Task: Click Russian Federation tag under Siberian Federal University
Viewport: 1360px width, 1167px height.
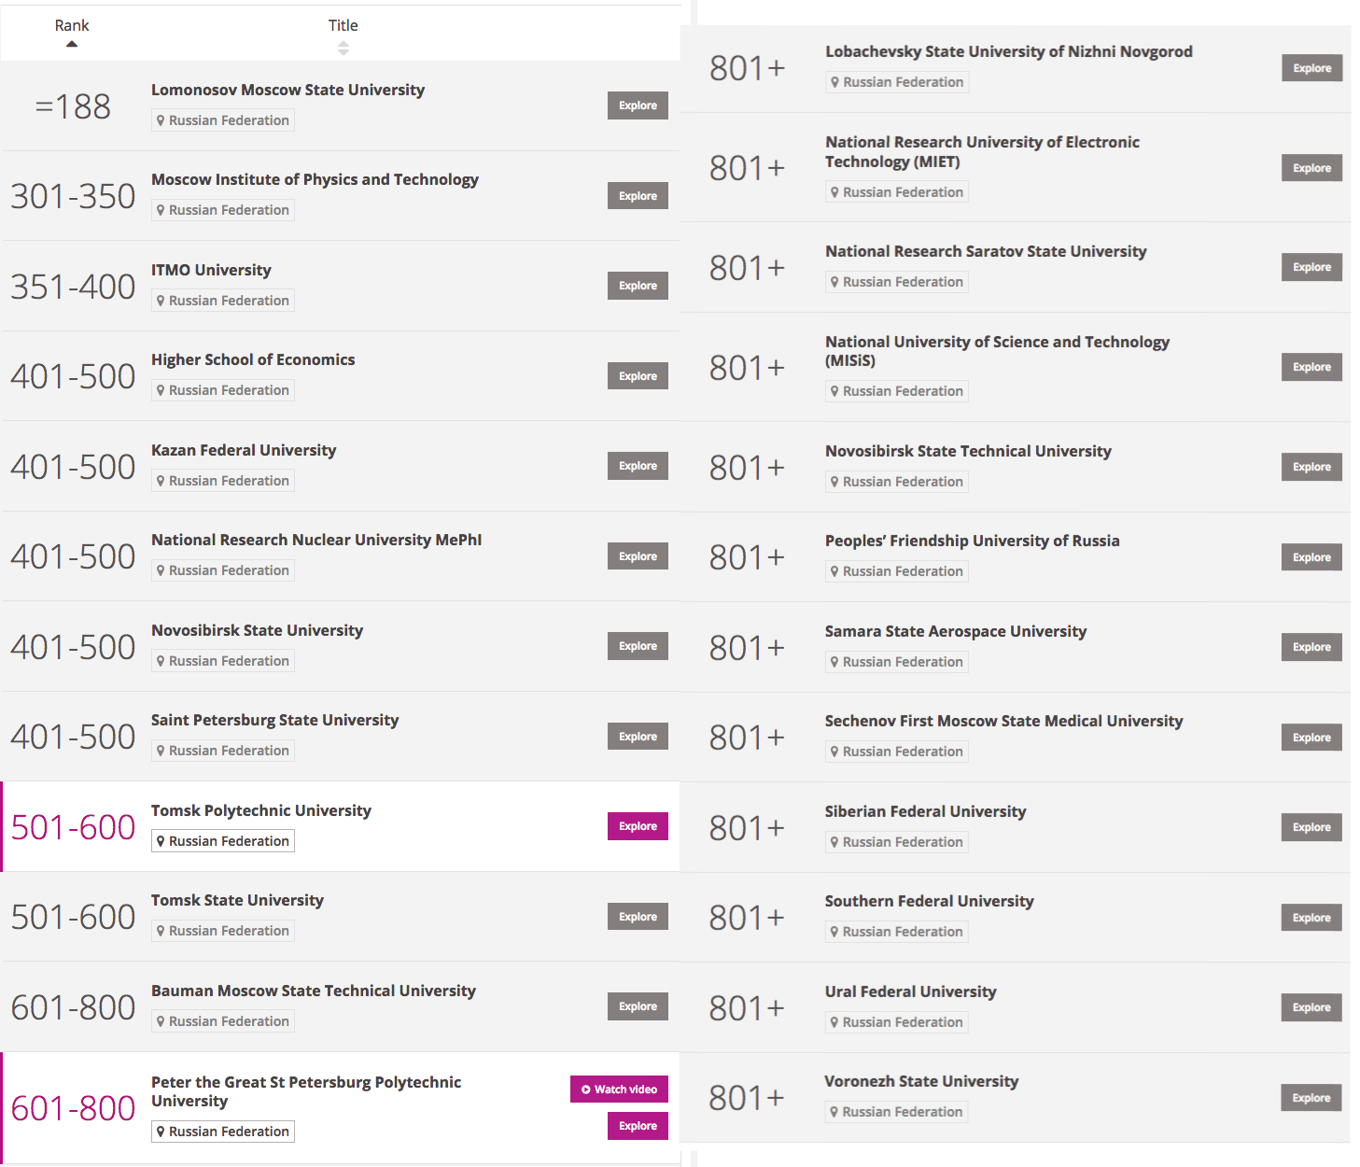Action: pyautogui.click(x=896, y=842)
